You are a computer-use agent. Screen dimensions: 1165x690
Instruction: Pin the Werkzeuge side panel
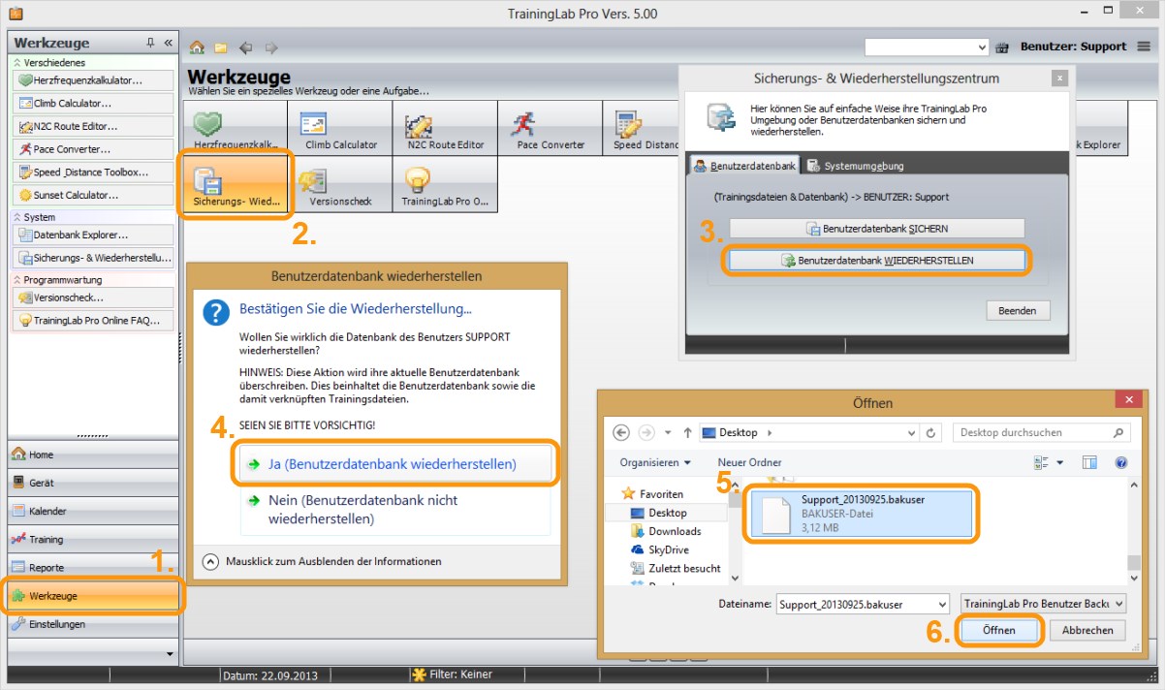click(150, 43)
